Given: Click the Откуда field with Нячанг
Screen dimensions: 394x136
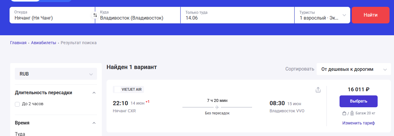Looking at the screenshot, I should 52,15.
